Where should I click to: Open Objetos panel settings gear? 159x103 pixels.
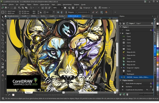point(152,23)
